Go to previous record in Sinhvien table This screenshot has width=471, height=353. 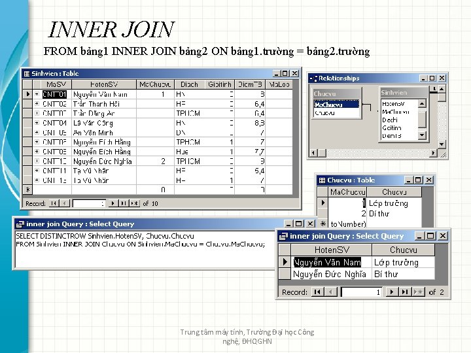(64, 203)
